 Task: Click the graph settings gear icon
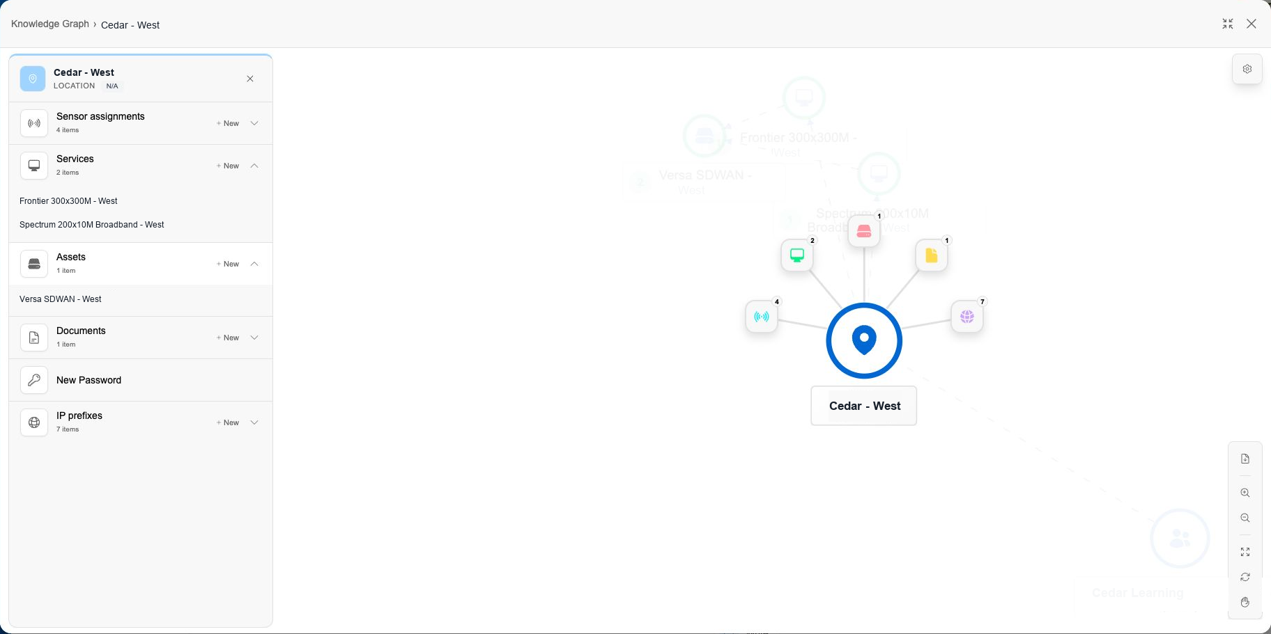pos(1247,69)
